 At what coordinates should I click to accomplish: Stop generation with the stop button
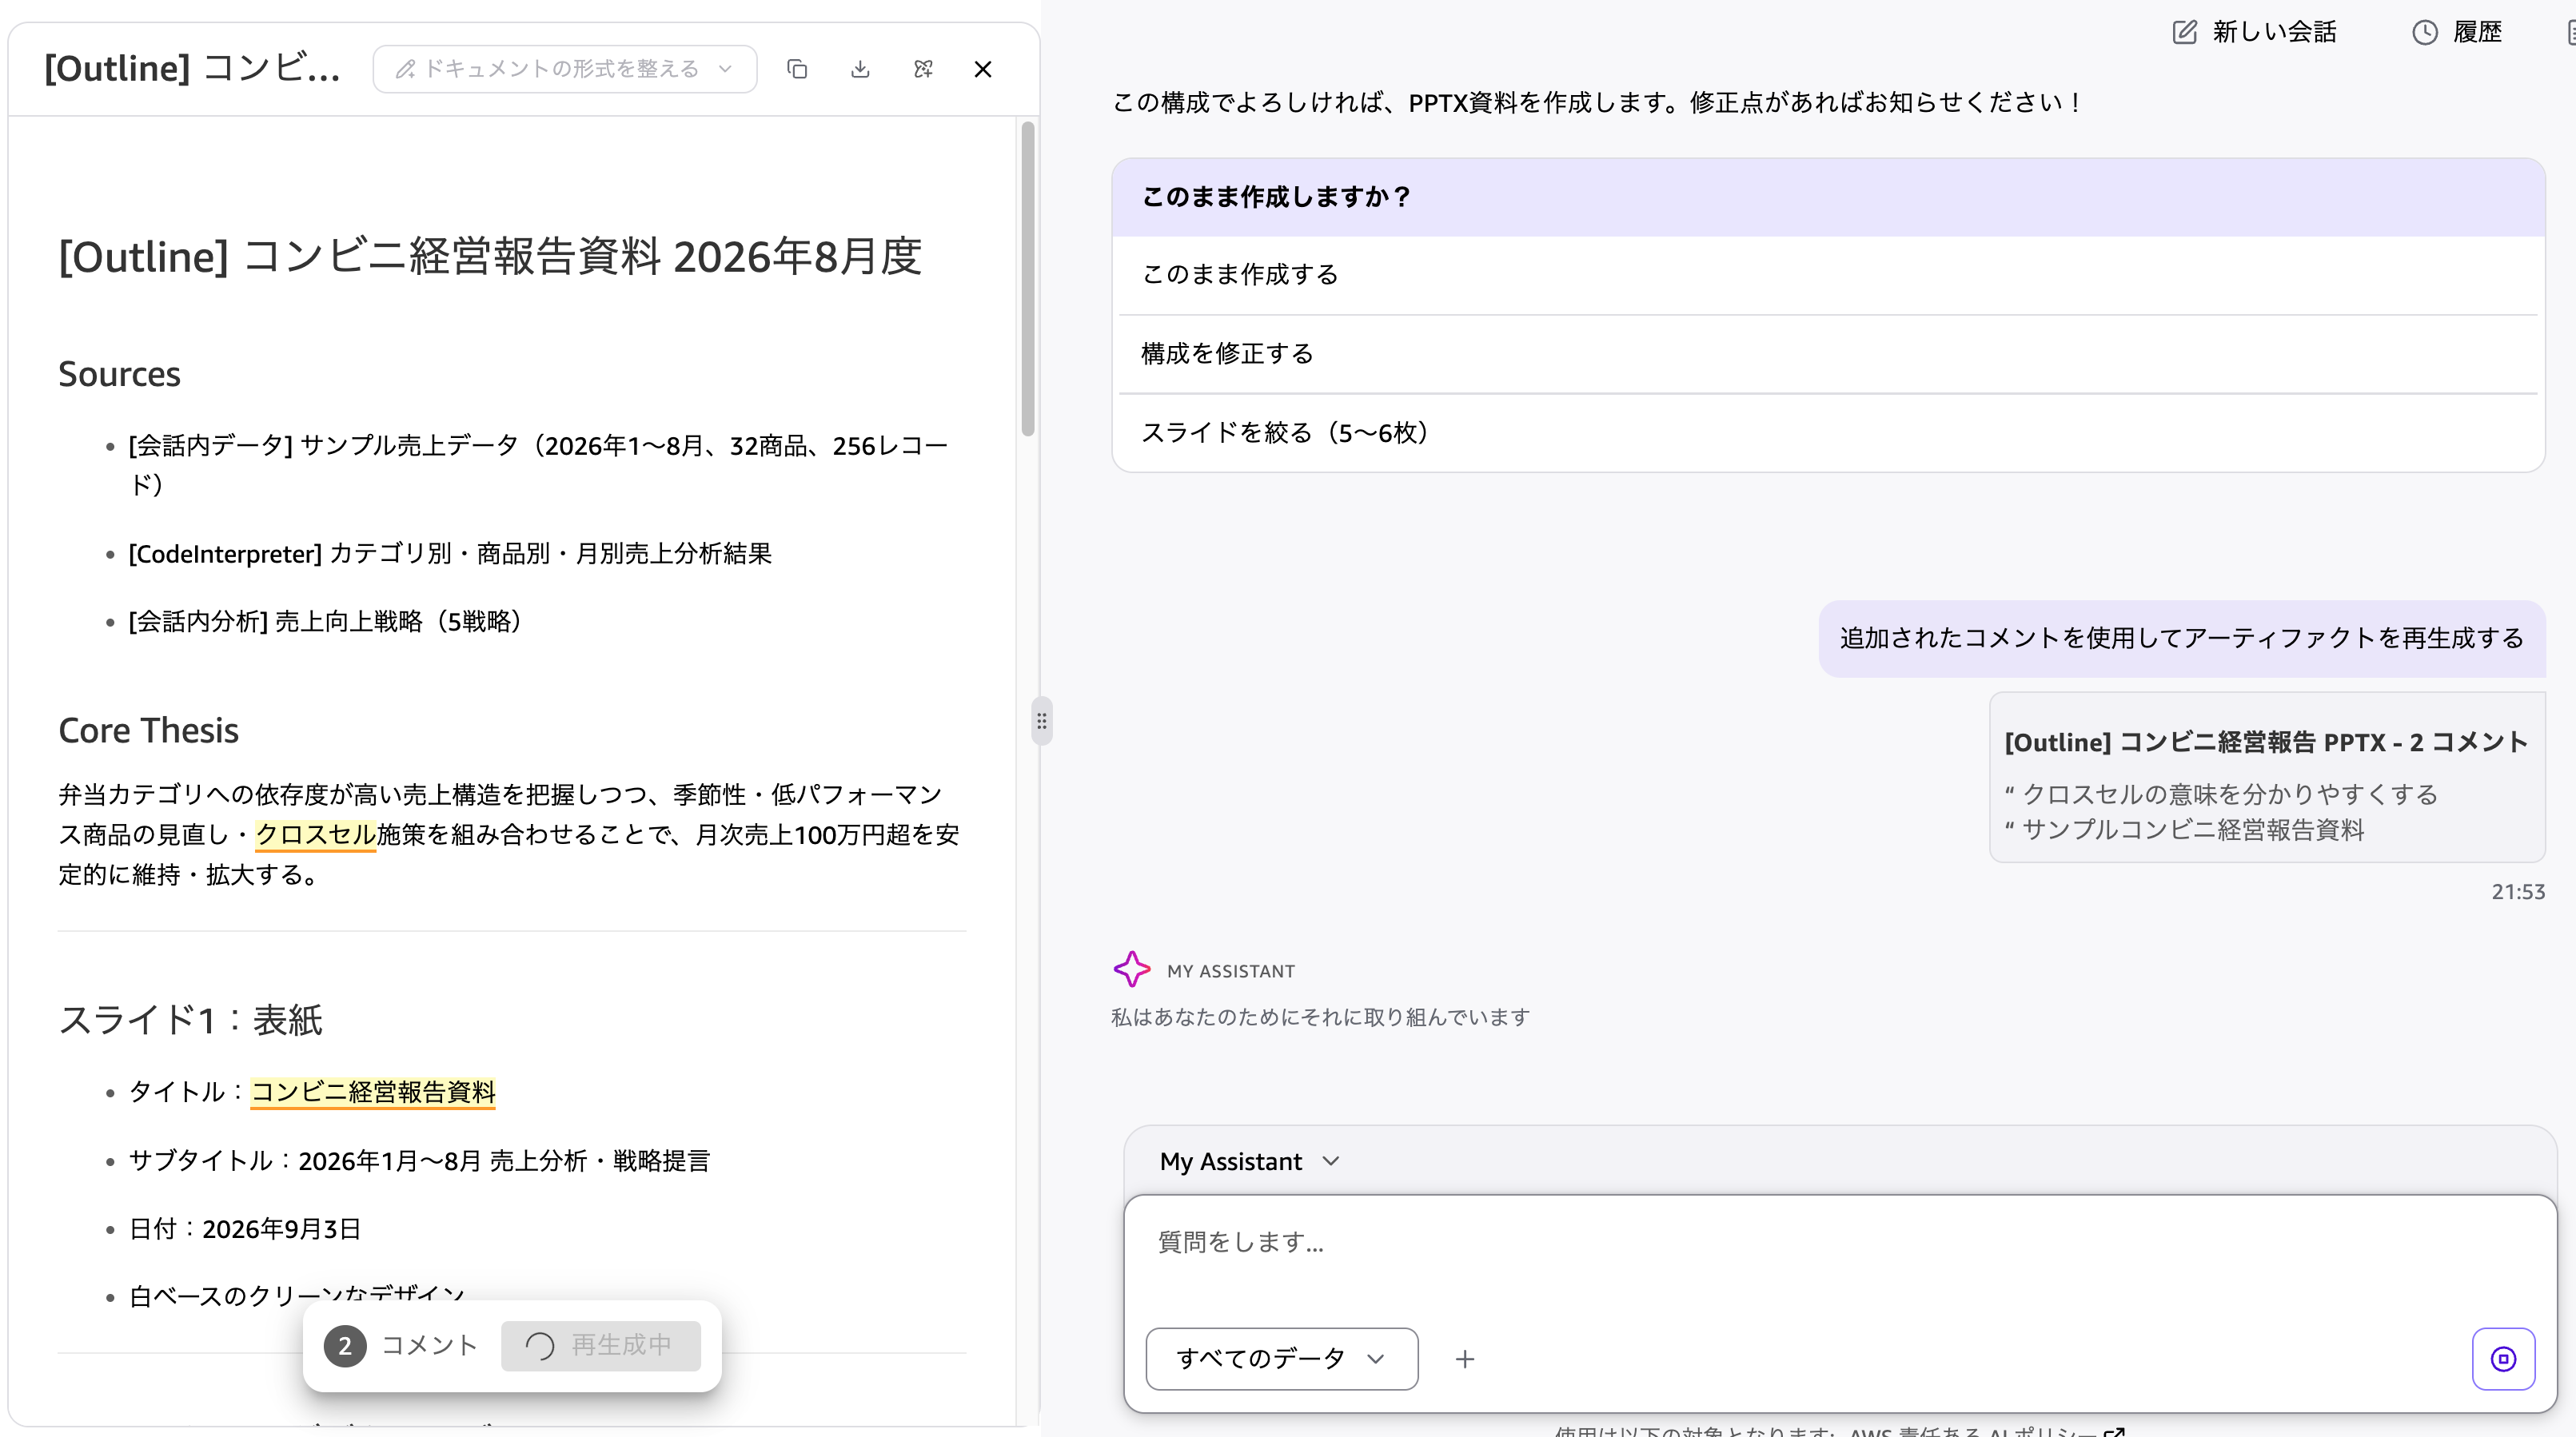click(x=2503, y=1359)
